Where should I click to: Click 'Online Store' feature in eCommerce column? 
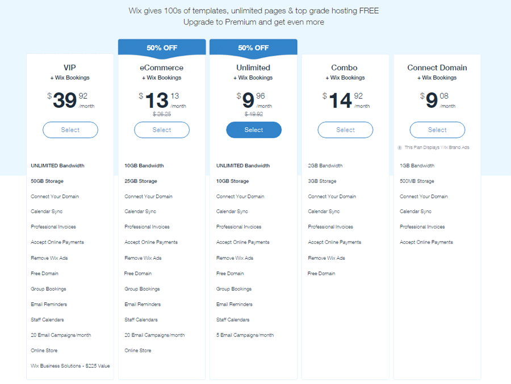click(138, 351)
